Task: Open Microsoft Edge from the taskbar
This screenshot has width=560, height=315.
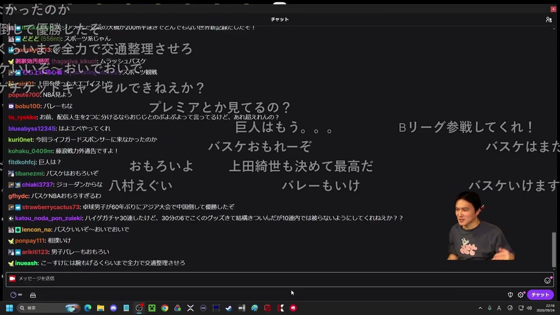Action: pyautogui.click(x=88, y=308)
